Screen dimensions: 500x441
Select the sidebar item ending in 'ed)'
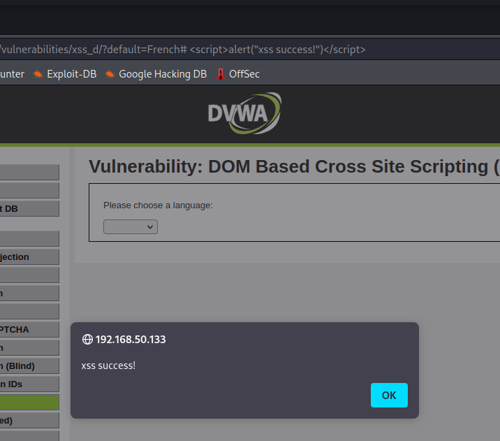(x=29, y=420)
